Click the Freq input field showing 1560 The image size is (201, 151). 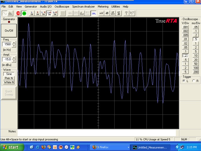point(7,44)
